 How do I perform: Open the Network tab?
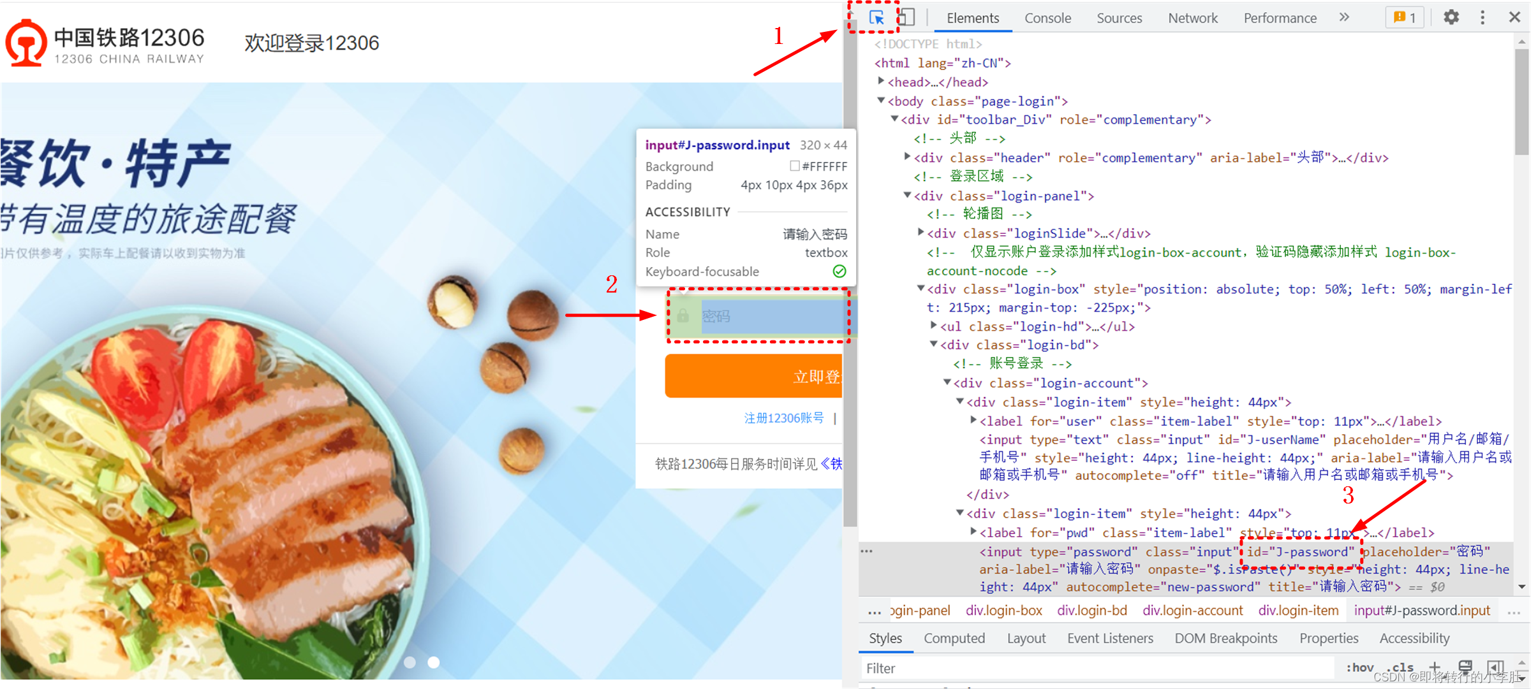pos(1192,18)
